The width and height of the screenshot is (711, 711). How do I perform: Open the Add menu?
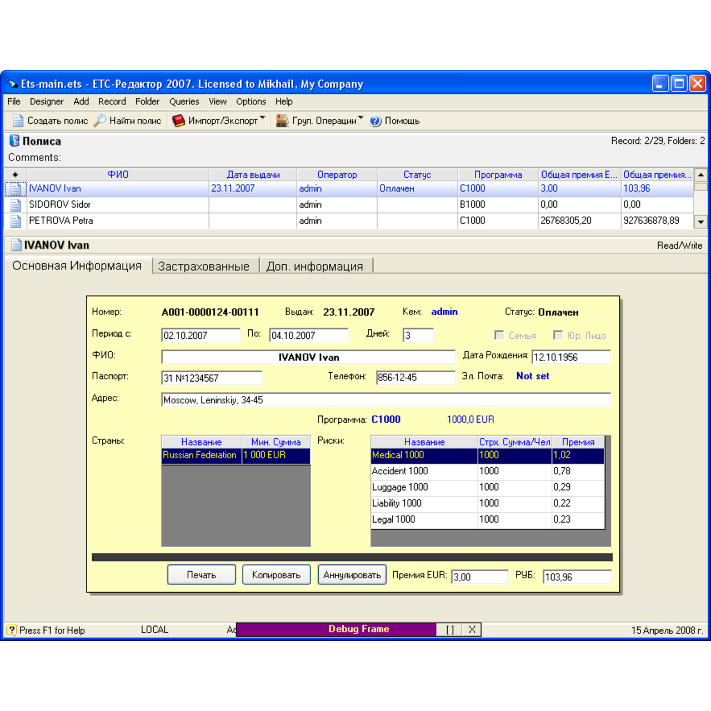point(81,102)
